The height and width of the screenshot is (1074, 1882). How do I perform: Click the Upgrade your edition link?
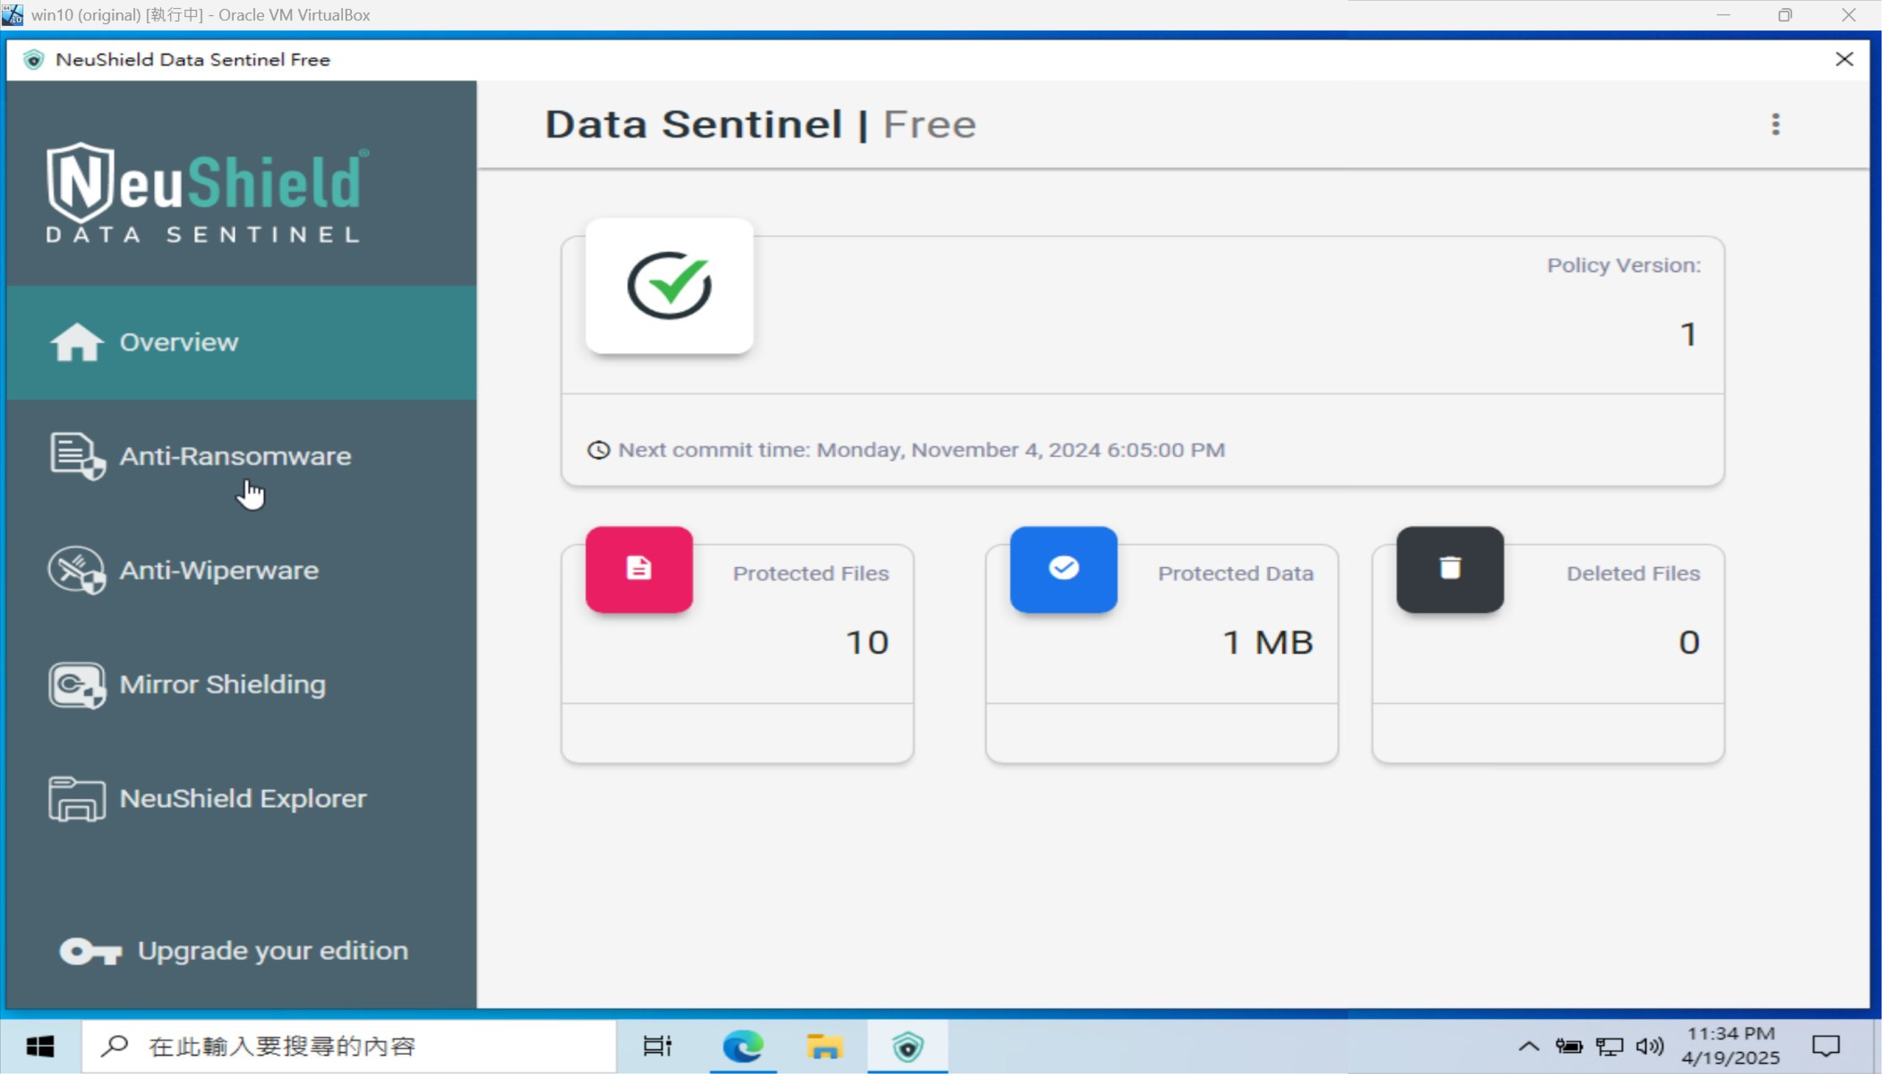272,951
